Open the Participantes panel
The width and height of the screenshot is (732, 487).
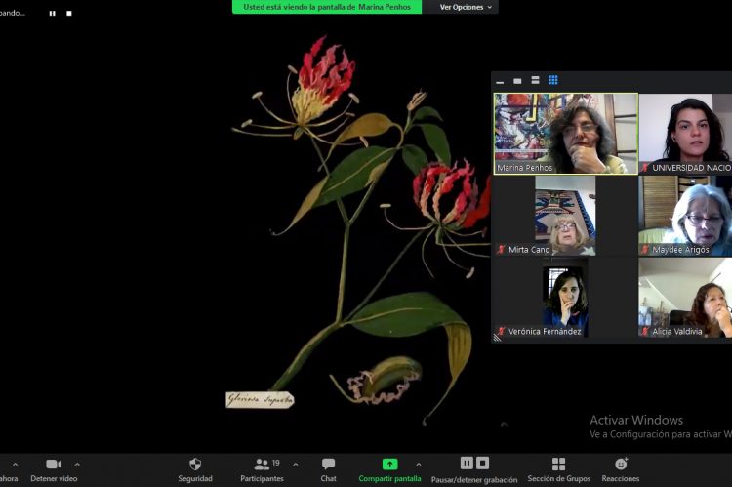coord(262,465)
